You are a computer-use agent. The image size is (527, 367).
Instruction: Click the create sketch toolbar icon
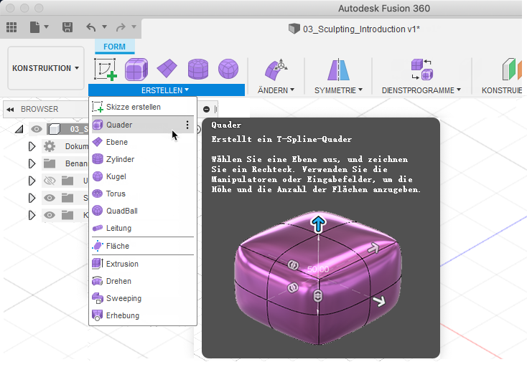point(106,70)
